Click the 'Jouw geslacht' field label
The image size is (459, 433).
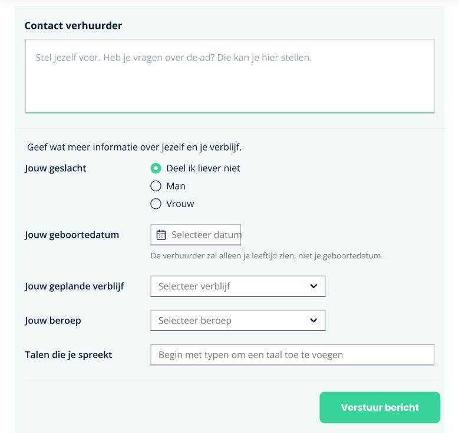[x=55, y=168]
